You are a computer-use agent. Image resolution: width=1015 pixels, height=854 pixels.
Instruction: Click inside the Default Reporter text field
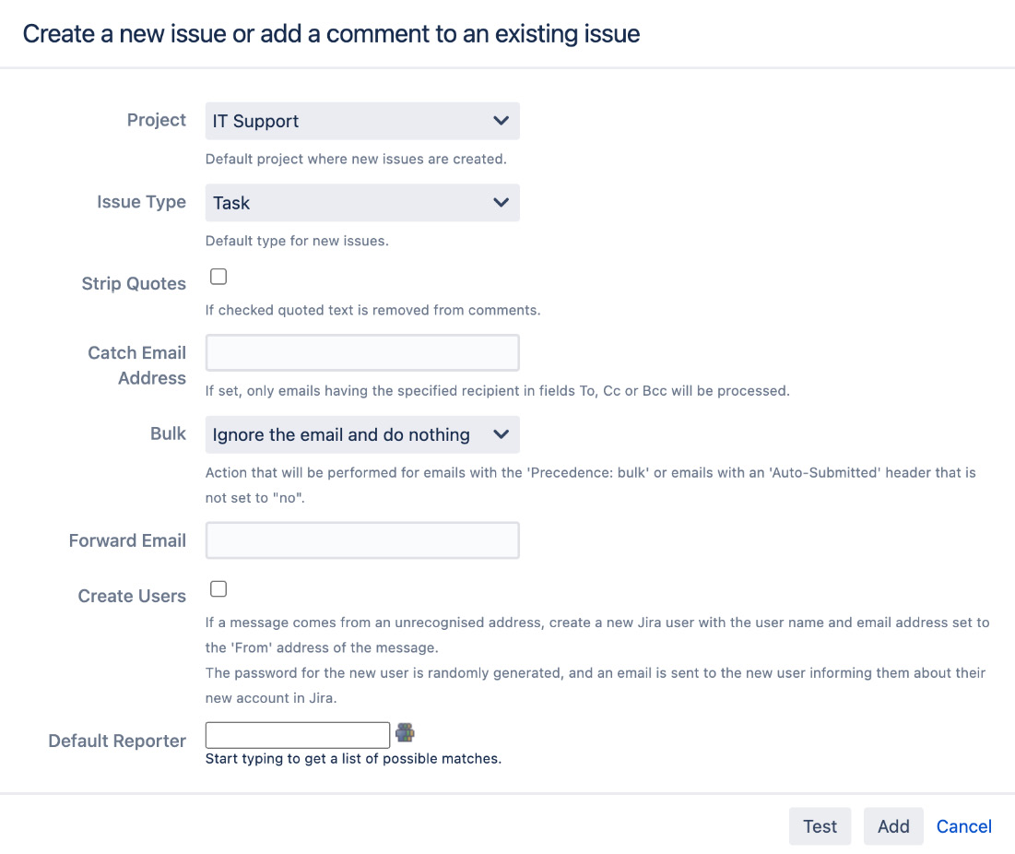[297, 734]
